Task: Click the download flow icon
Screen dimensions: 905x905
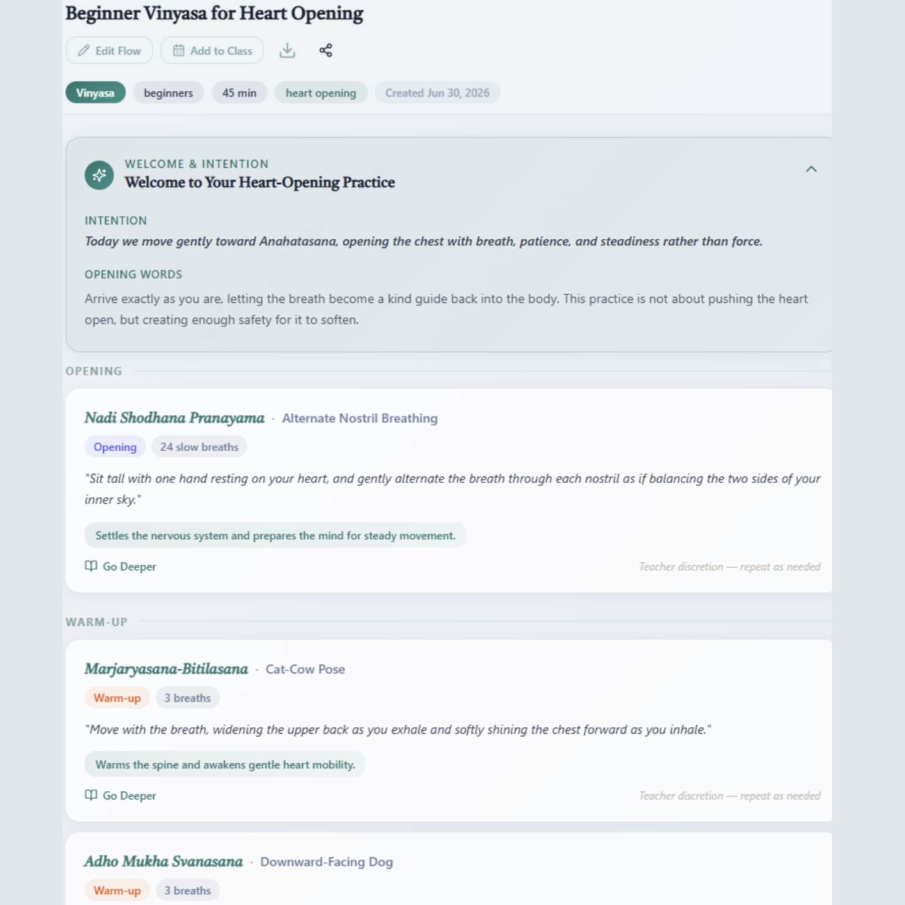Action: click(x=287, y=50)
